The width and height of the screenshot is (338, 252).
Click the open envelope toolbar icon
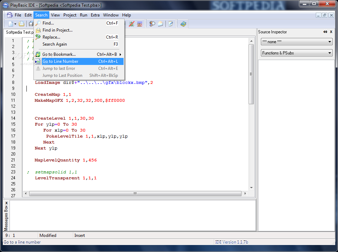pyautogui.click(x=161, y=24)
